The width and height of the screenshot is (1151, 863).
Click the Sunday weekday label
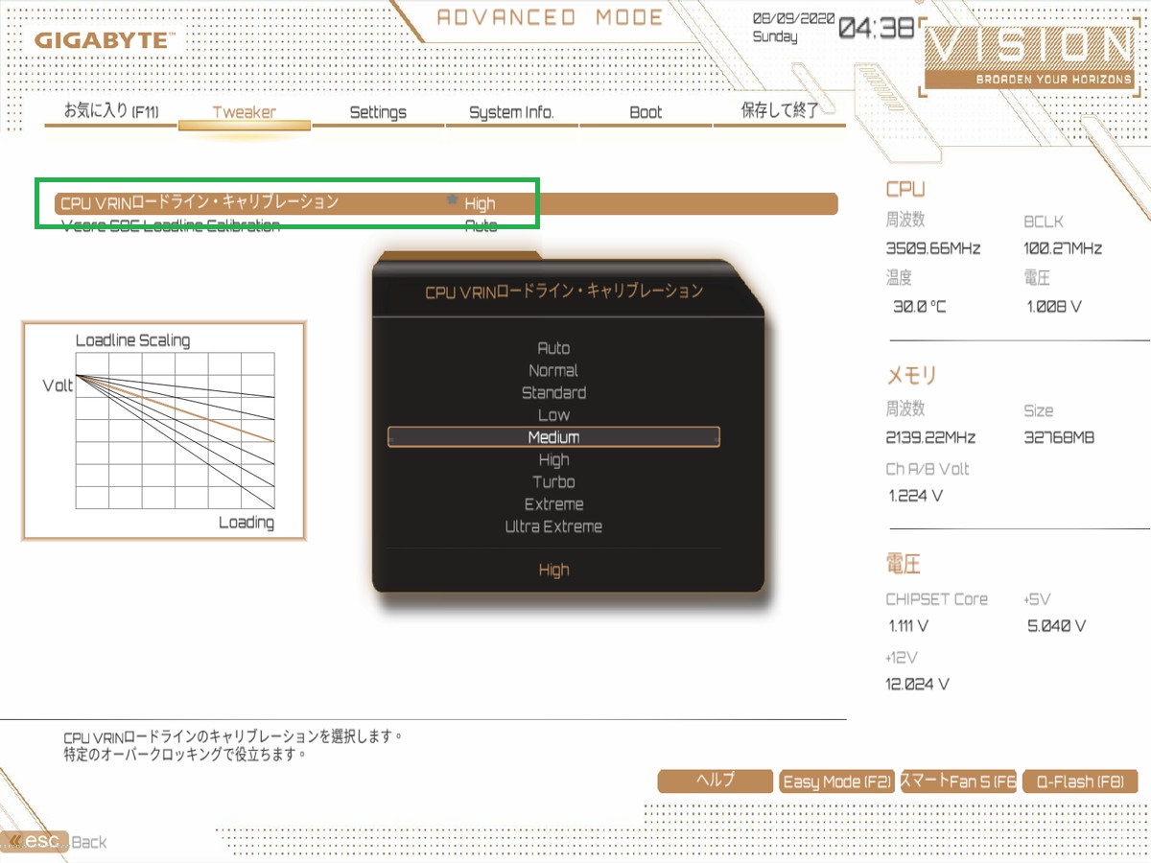click(775, 36)
